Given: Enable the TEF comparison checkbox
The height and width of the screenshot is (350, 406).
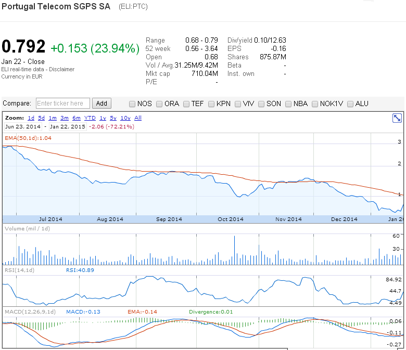Looking at the screenshot, I should [186, 104].
